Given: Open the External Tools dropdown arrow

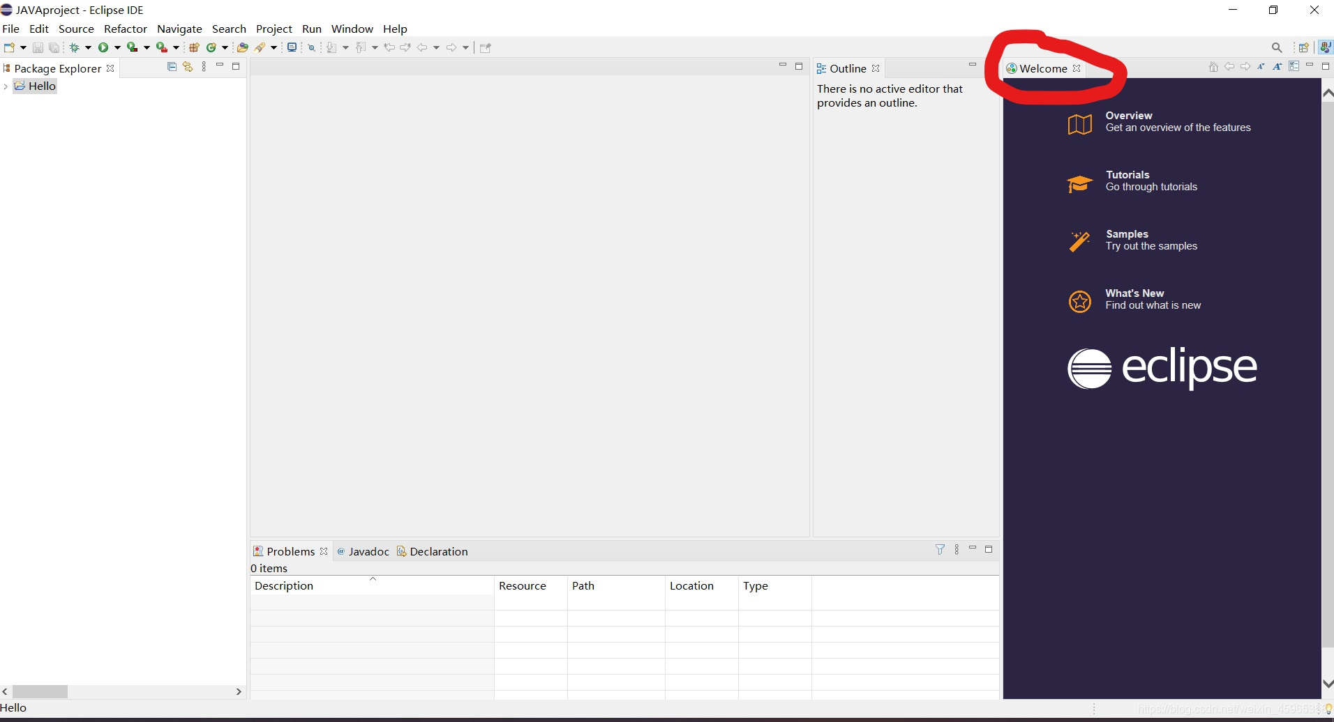Looking at the screenshot, I should pyautogui.click(x=176, y=48).
